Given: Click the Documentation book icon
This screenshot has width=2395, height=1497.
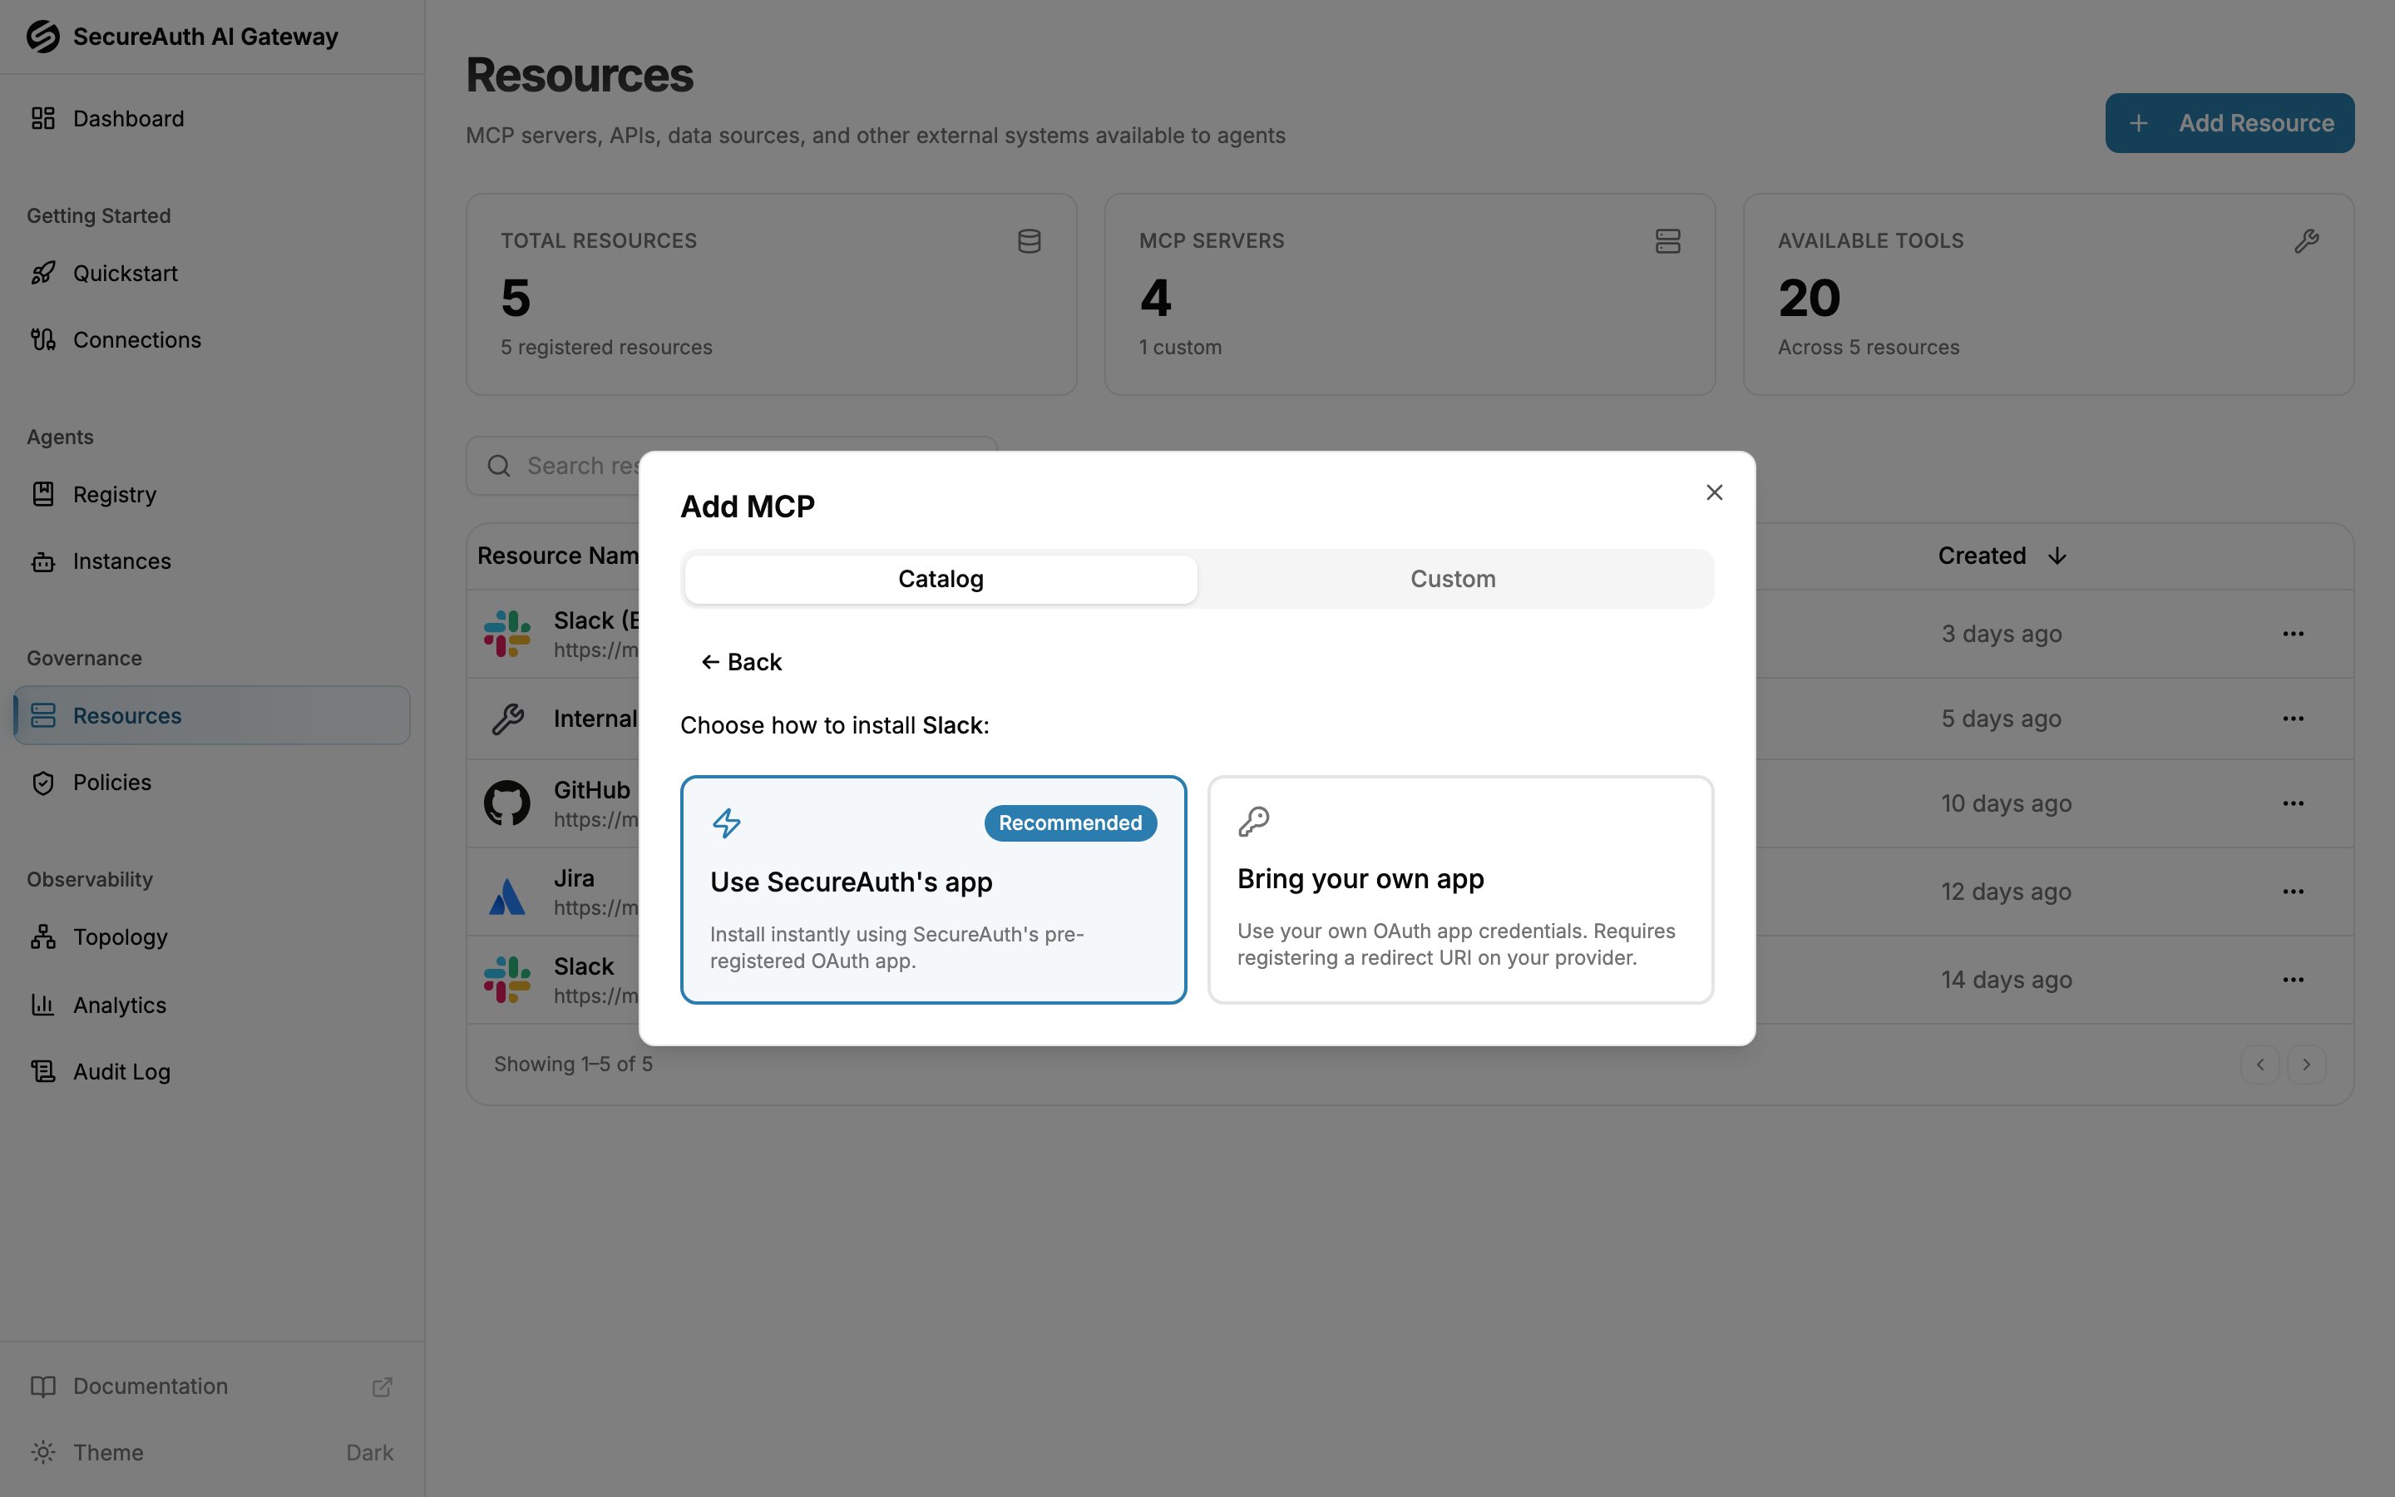Looking at the screenshot, I should pyautogui.click(x=42, y=1386).
